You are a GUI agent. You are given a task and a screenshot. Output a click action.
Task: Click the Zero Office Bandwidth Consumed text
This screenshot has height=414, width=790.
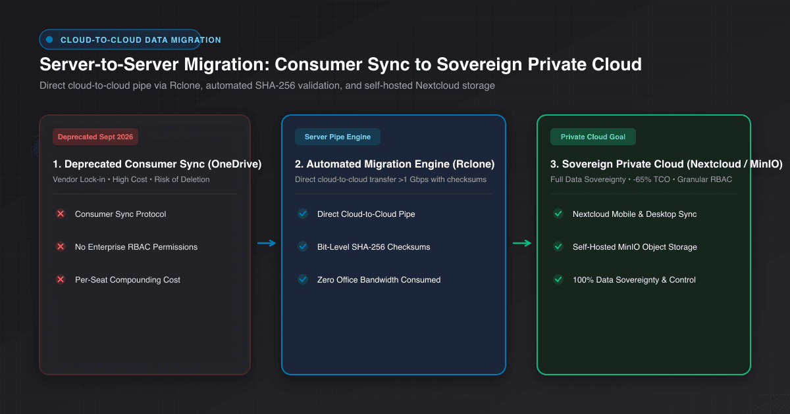(x=379, y=280)
